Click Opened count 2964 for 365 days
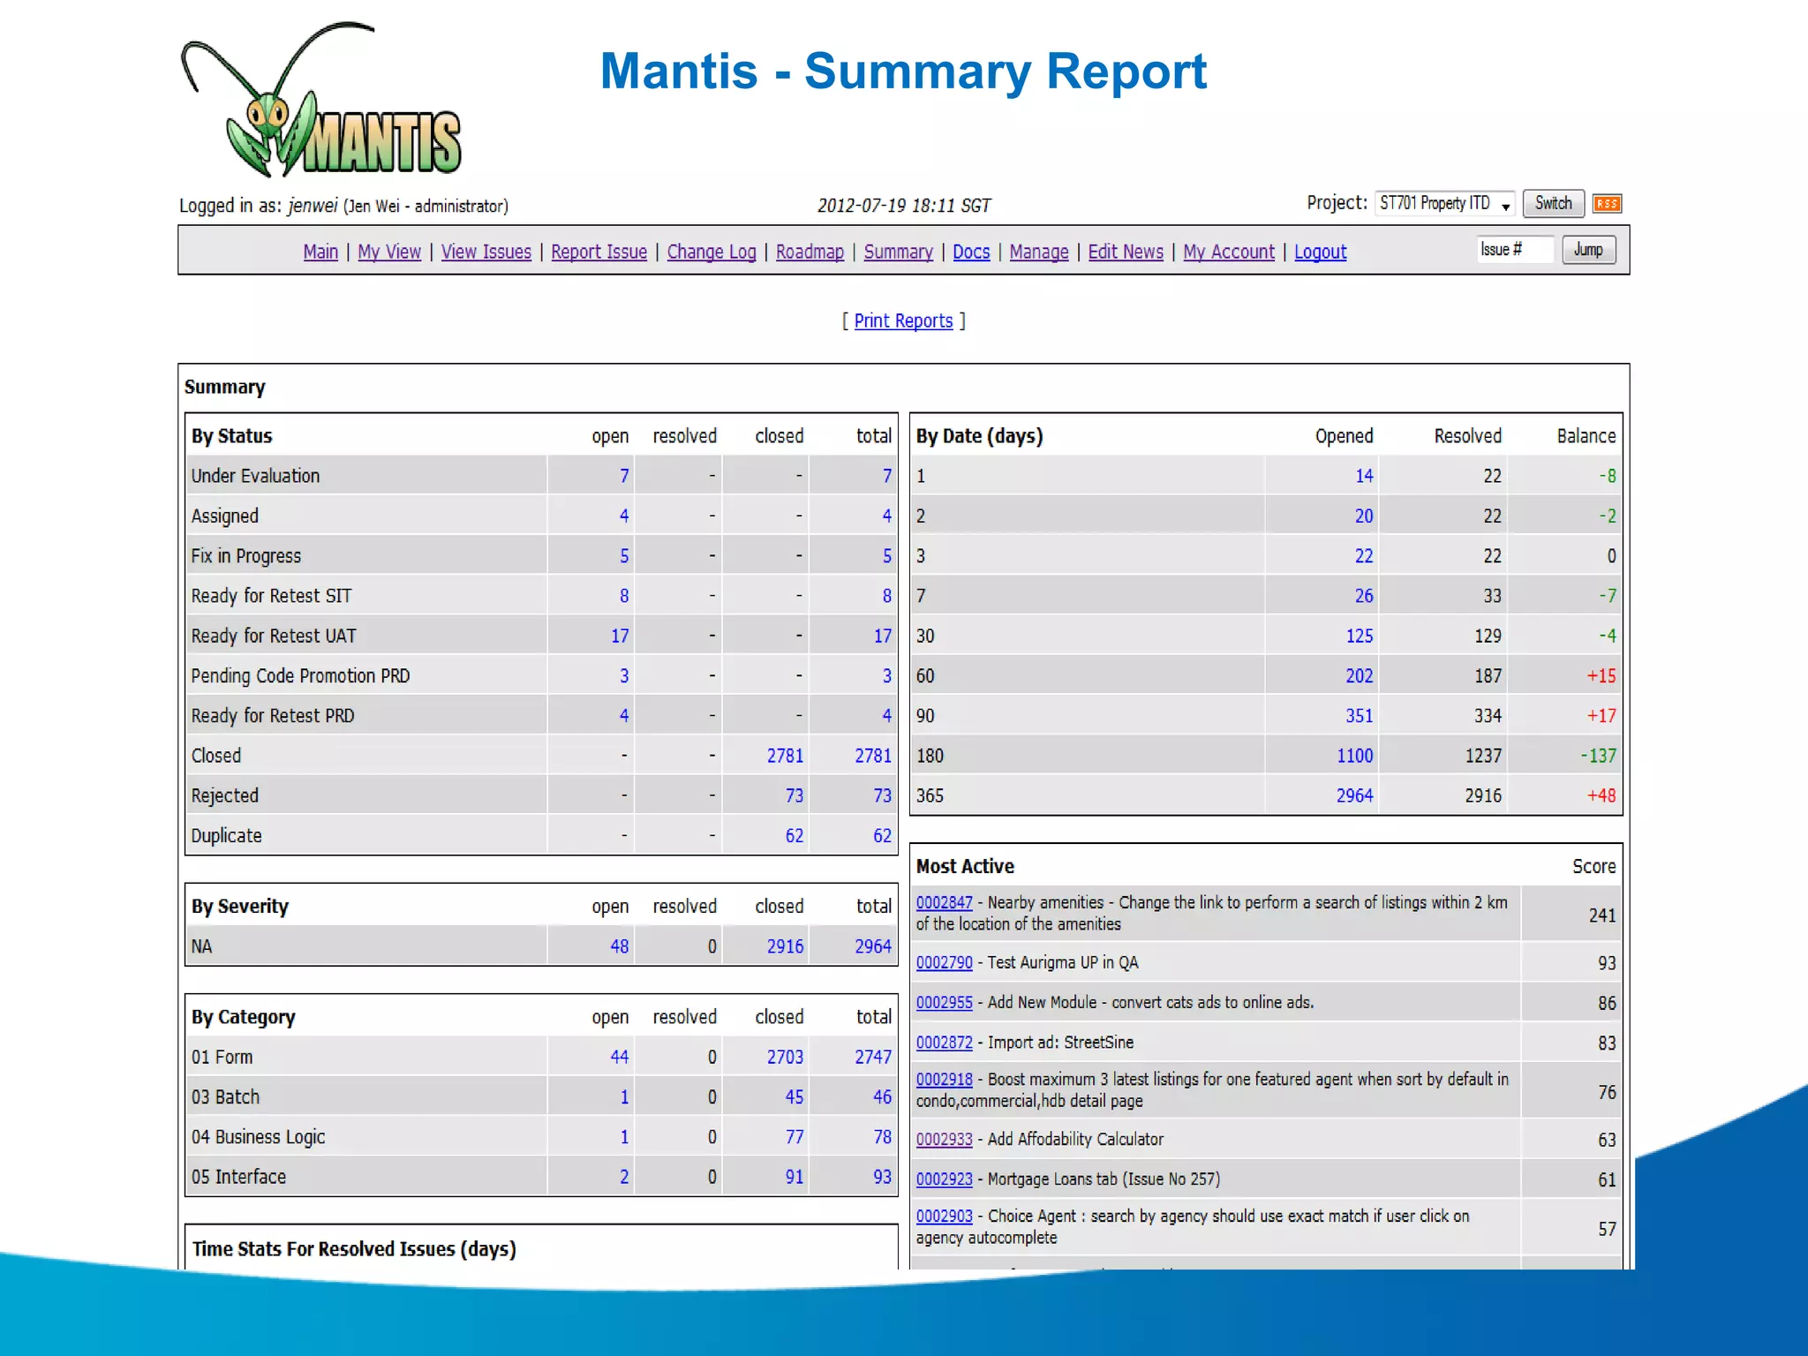This screenshot has height=1356, width=1808. pyautogui.click(x=1355, y=795)
